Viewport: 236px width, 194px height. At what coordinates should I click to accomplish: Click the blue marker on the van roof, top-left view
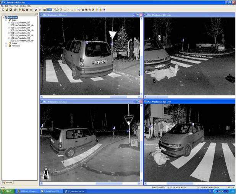(x=87, y=43)
